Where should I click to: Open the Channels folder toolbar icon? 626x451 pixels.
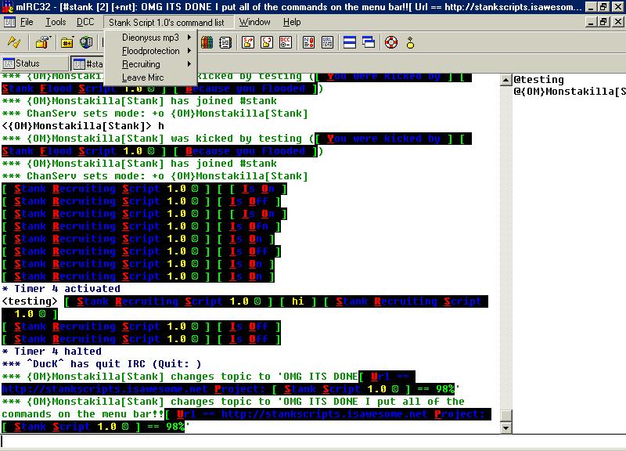tap(67, 42)
